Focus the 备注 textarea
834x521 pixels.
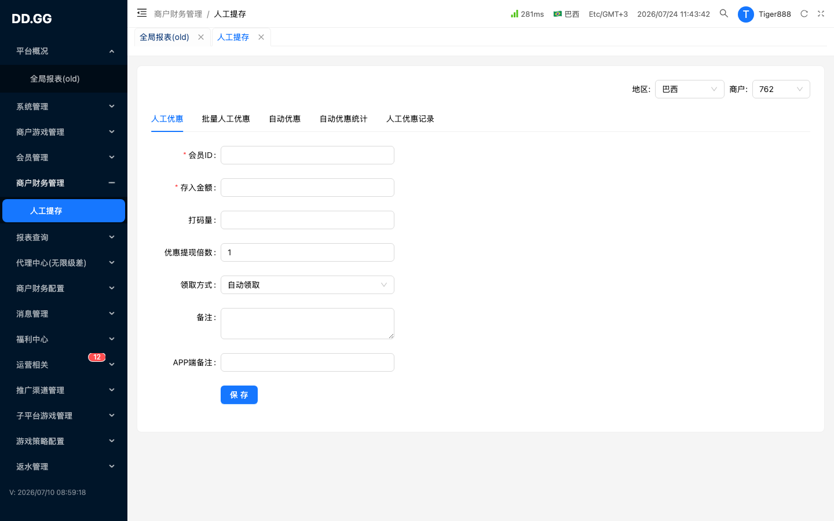[307, 324]
